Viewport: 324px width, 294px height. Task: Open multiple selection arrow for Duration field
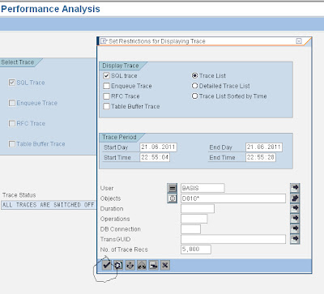pos(295,208)
